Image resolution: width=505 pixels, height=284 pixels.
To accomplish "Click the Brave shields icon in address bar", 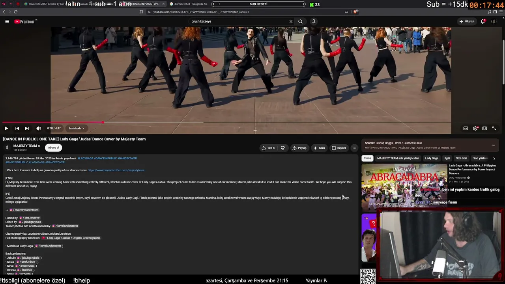I will click(355, 12).
